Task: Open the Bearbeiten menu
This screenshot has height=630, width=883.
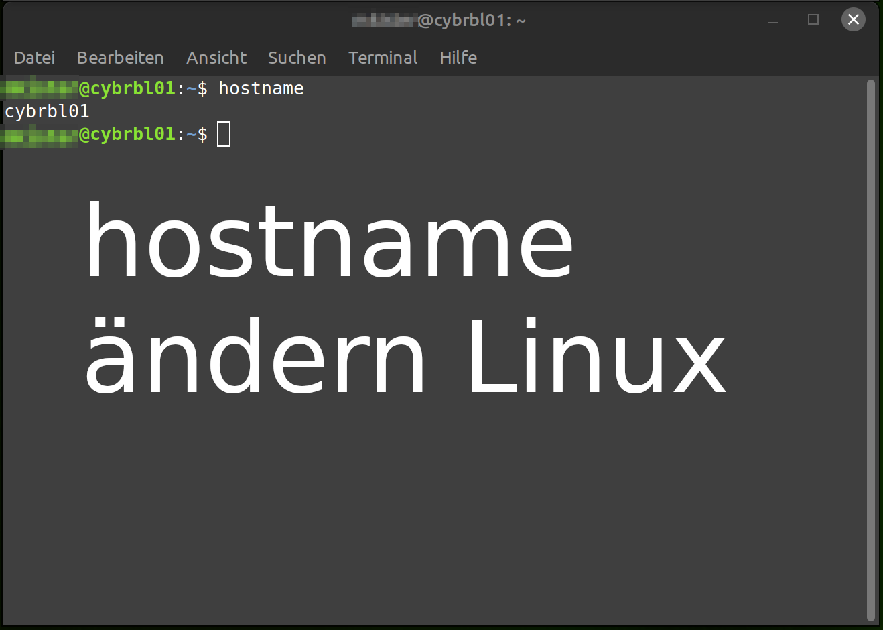Action: pos(120,58)
